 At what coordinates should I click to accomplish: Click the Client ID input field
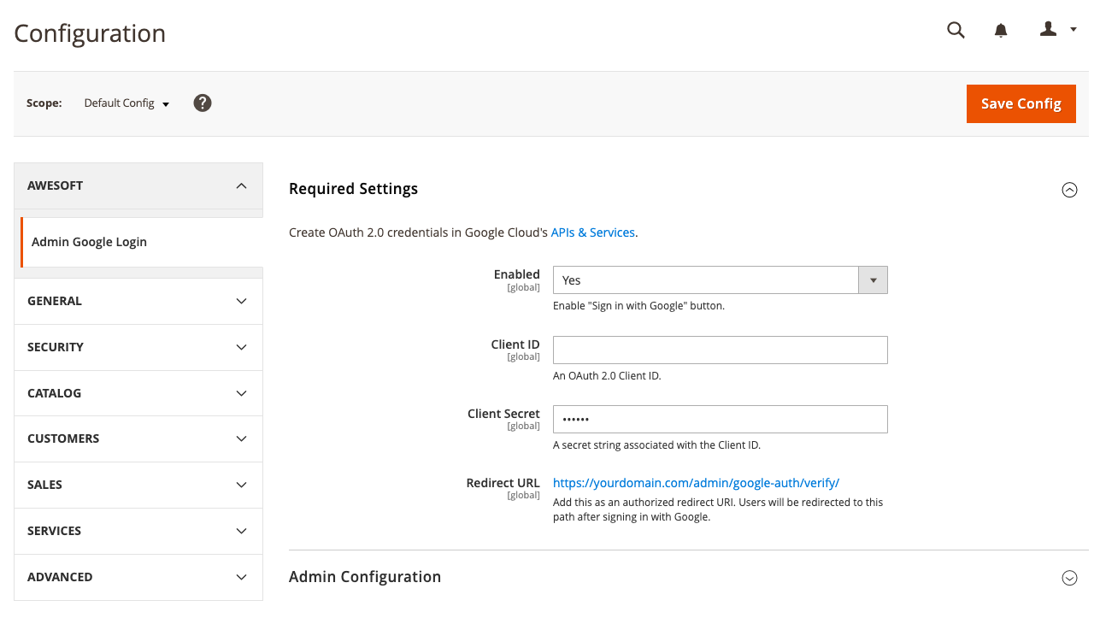tap(720, 350)
